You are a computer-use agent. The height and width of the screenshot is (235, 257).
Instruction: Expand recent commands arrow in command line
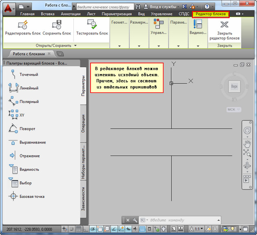pyautogui.click(x=219, y=220)
